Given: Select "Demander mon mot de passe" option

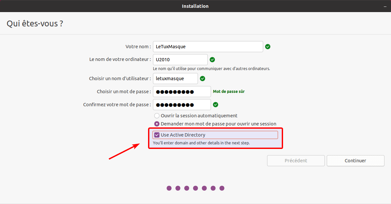Looking at the screenshot, I should tap(157, 124).
